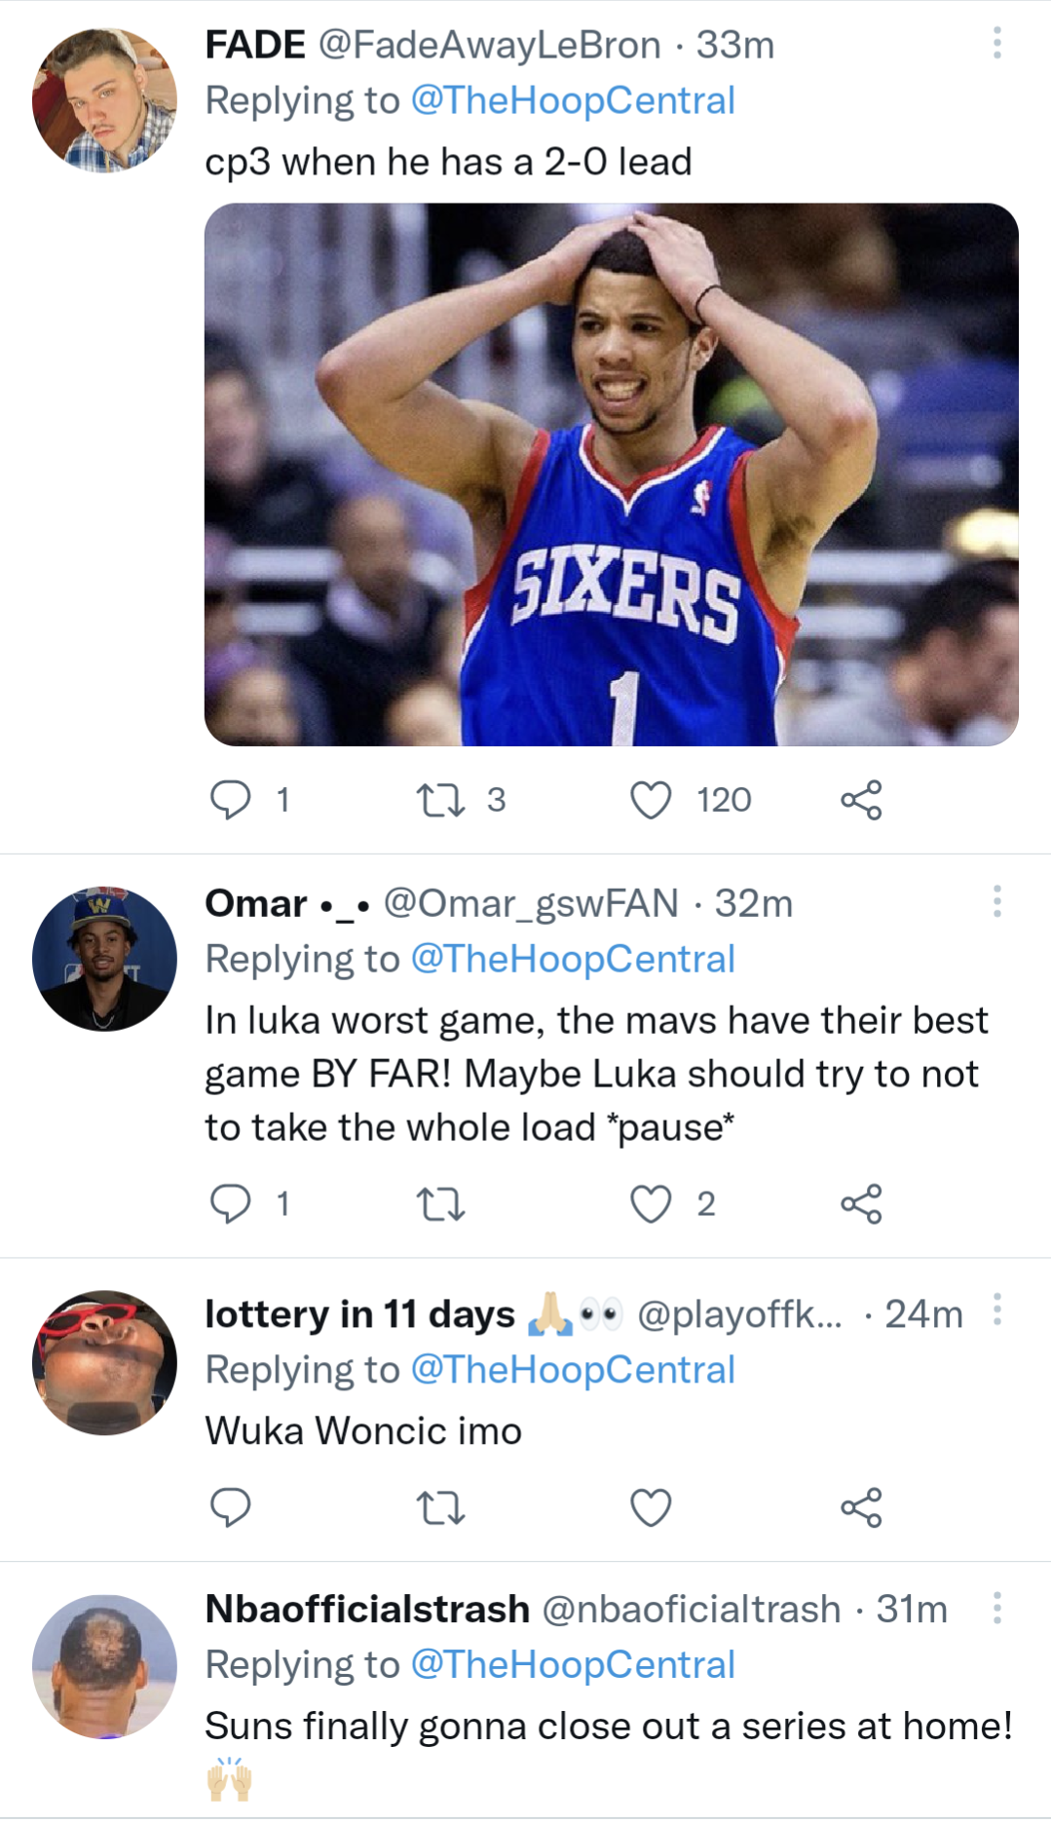View FADE's profile picture

pos(104,100)
